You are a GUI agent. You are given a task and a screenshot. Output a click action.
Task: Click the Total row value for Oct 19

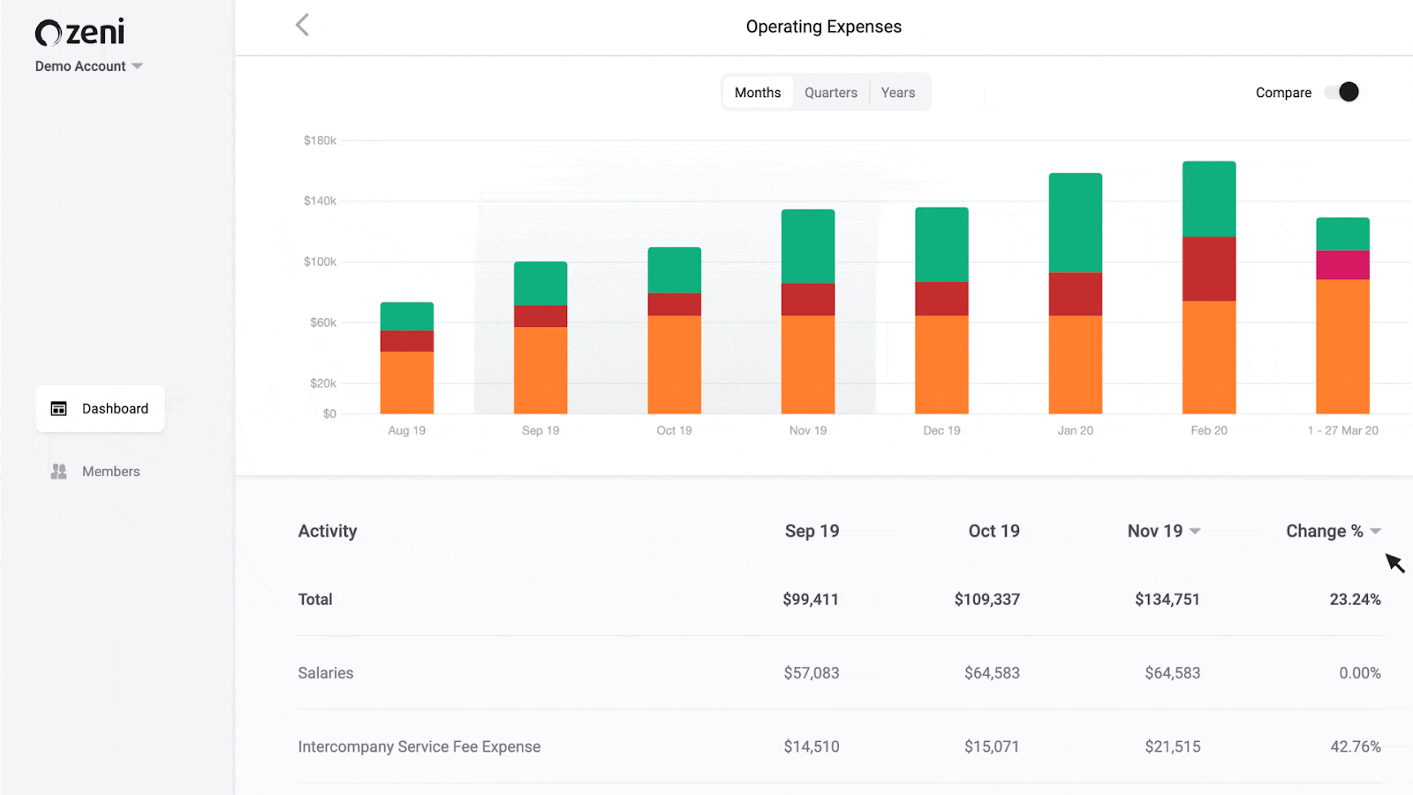pos(986,599)
